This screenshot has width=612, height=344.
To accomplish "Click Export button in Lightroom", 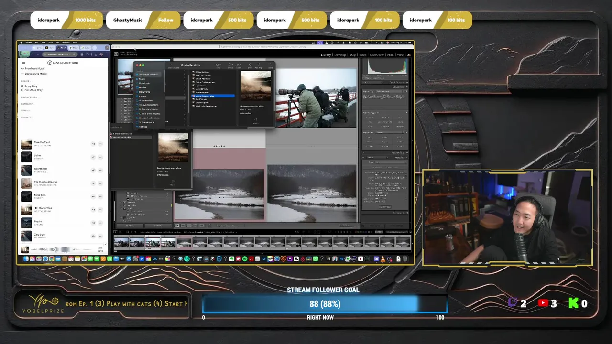I will tap(158, 226).
